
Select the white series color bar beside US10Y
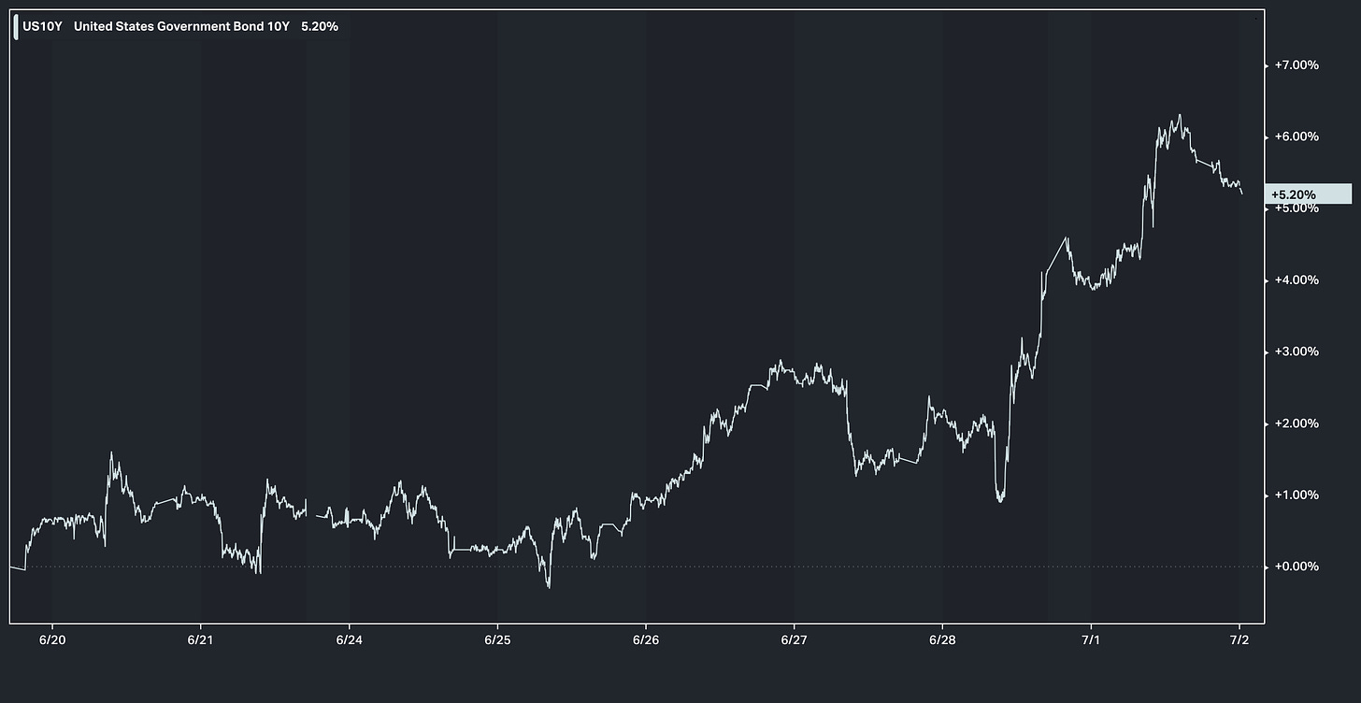(16, 27)
